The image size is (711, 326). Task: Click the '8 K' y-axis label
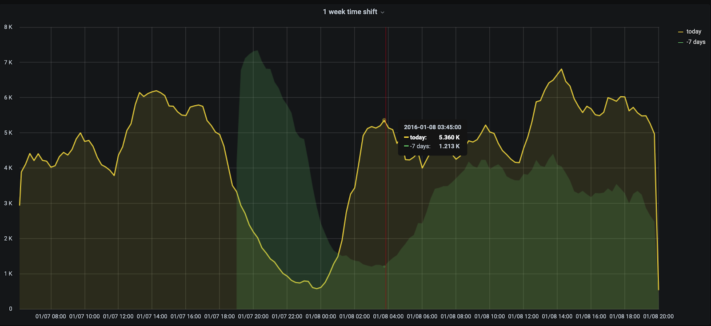coord(8,27)
